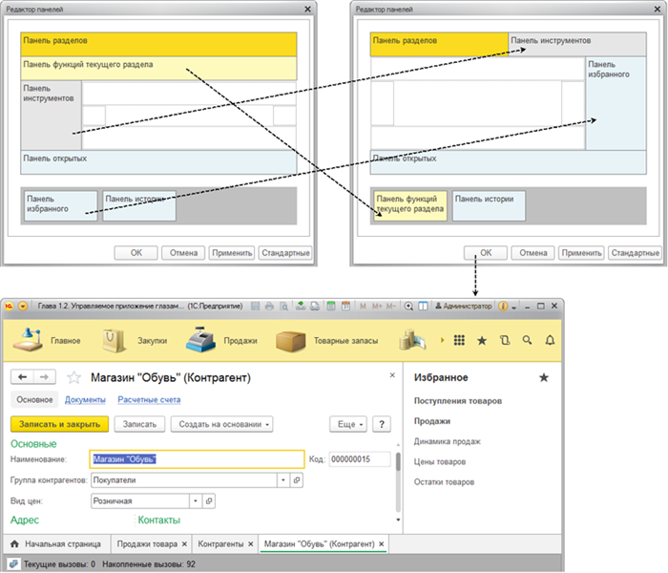This screenshot has width=668, height=573.
Task: Switch to the Контрагенты tab
Action: 220,543
